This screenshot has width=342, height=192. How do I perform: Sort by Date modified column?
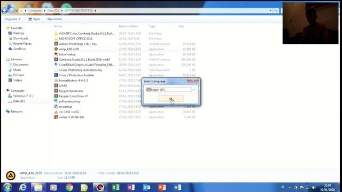pyautogui.click(x=128, y=26)
